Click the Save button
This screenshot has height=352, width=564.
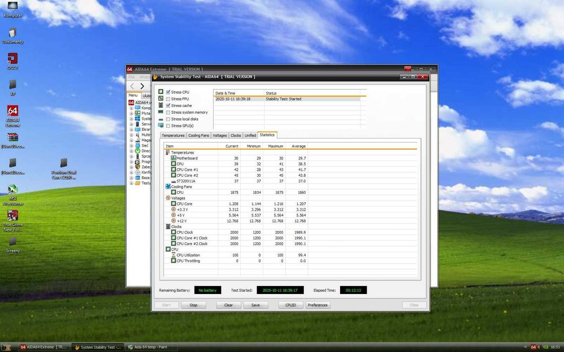coord(255,305)
